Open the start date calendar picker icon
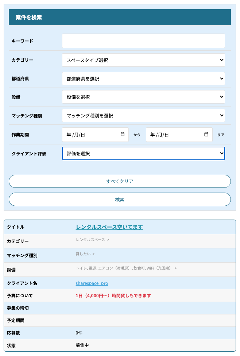This screenshot has width=240, height=356. click(x=122, y=134)
